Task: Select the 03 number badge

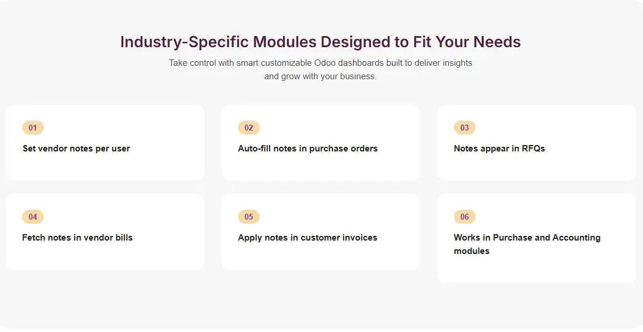Action: [464, 128]
